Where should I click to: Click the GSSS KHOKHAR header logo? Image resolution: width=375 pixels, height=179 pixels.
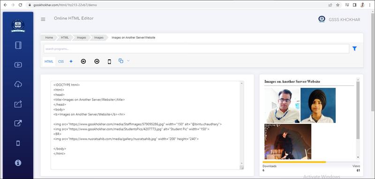(322, 19)
